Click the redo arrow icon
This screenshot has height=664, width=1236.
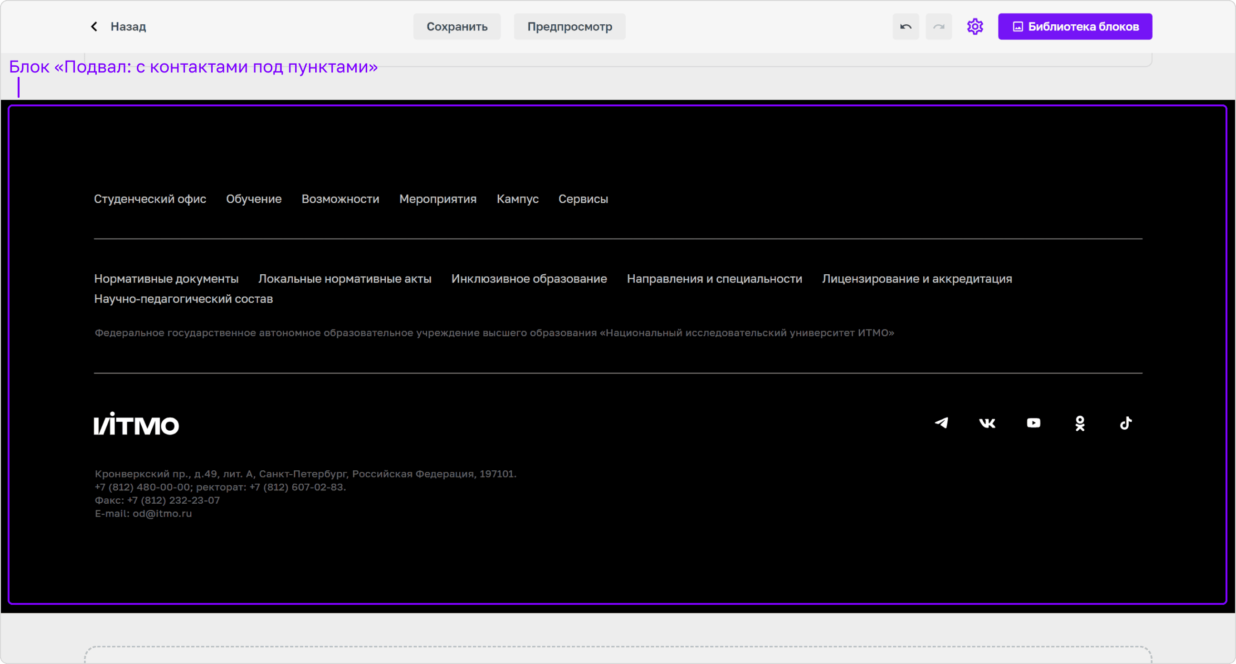pyautogui.click(x=938, y=26)
